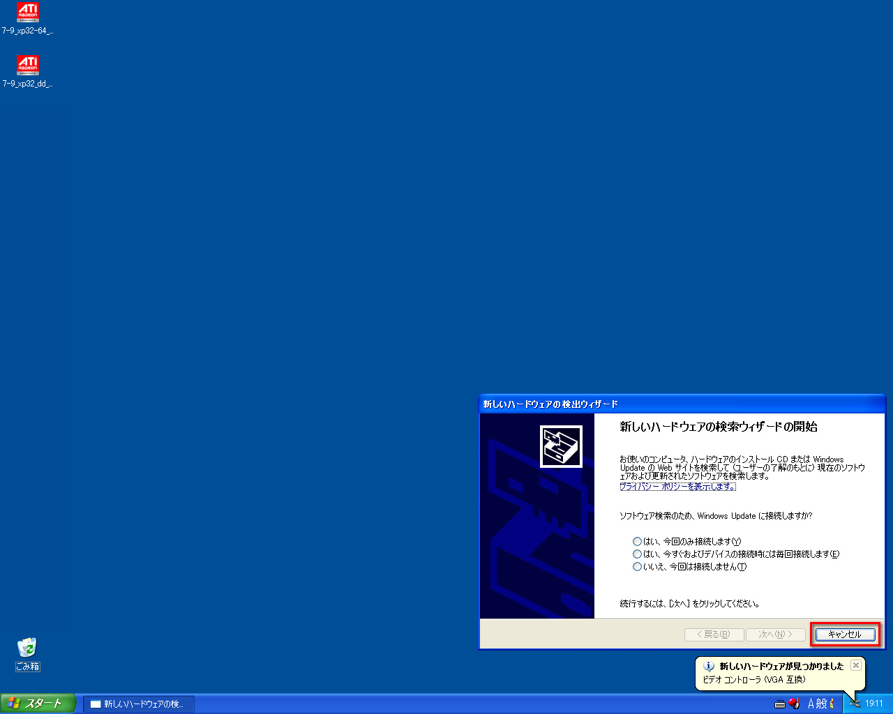The height and width of the screenshot is (714, 893).
Task: Click the IME conversion mode '般' indicator
Action: [822, 704]
